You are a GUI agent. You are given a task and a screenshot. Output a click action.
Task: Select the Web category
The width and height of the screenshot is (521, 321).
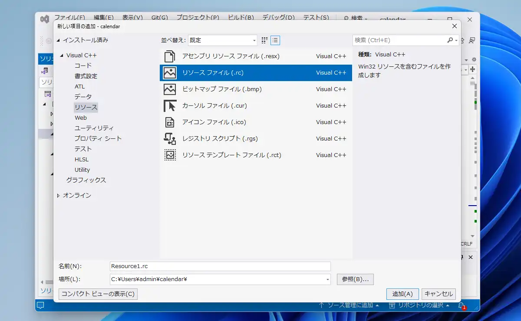pos(81,118)
